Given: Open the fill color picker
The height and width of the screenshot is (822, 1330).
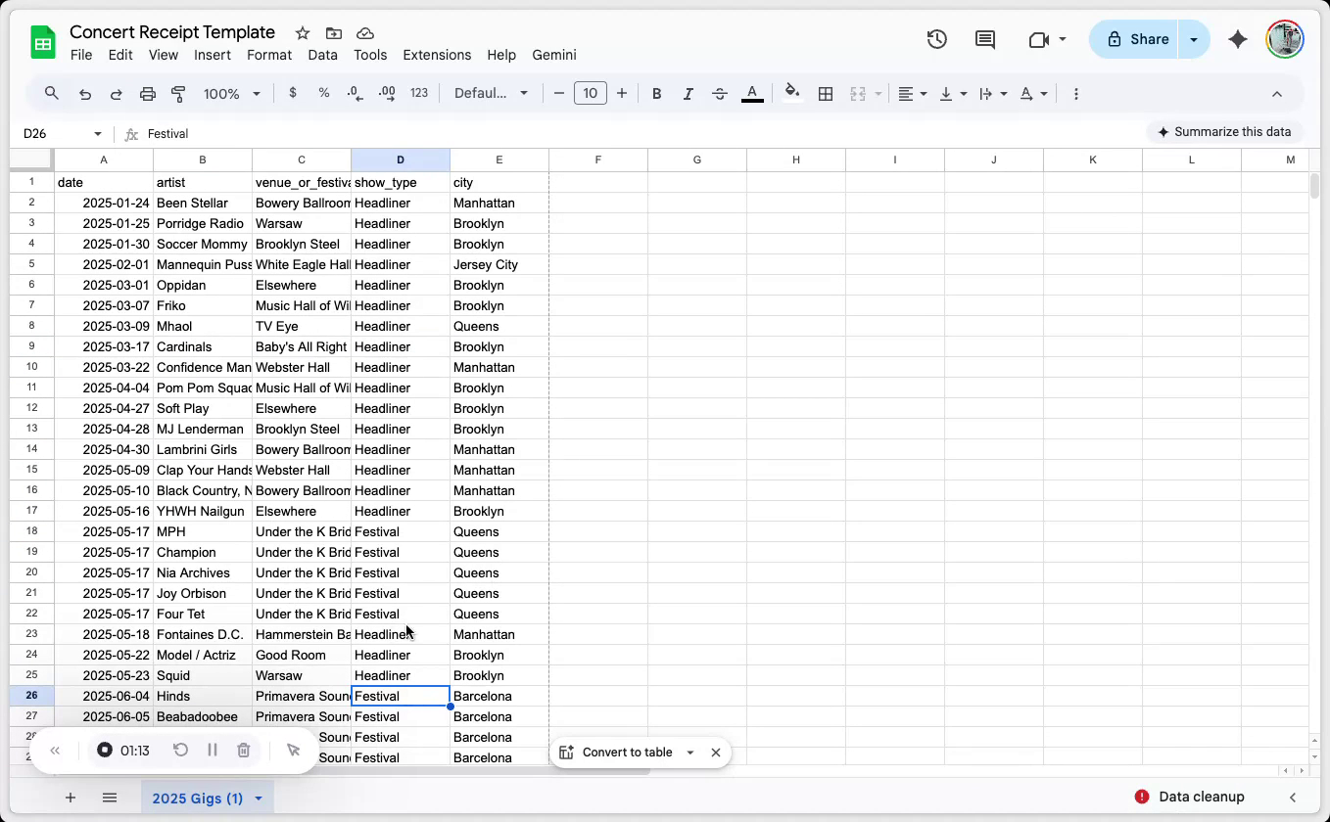Looking at the screenshot, I should [792, 93].
